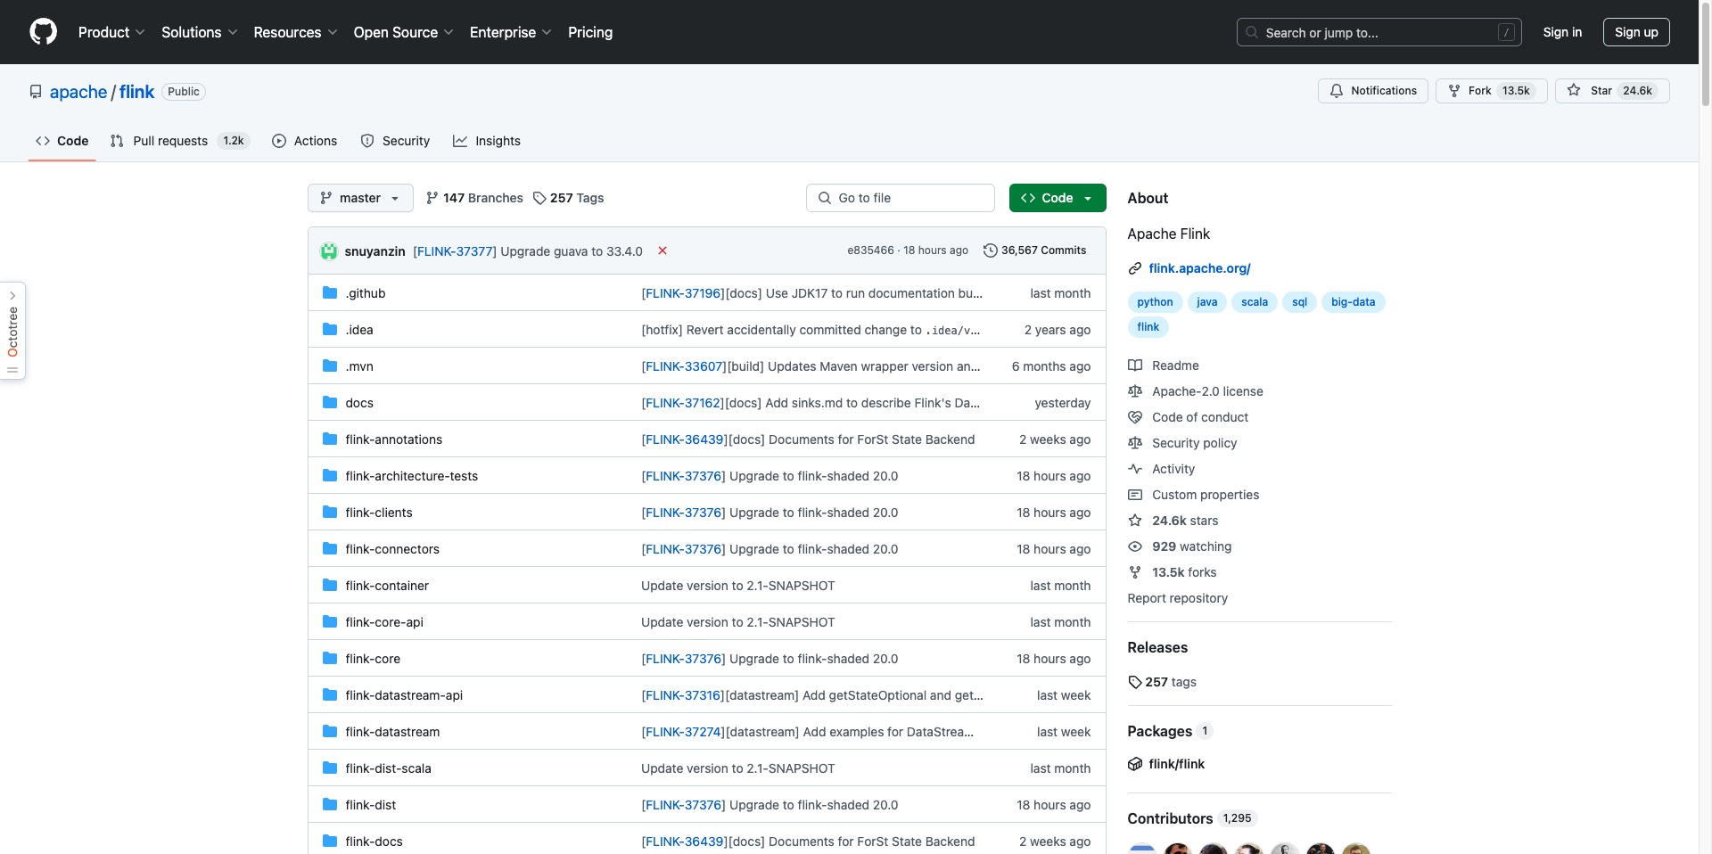Open the flink-annotations folder
1712x854 pixels.
394,439
